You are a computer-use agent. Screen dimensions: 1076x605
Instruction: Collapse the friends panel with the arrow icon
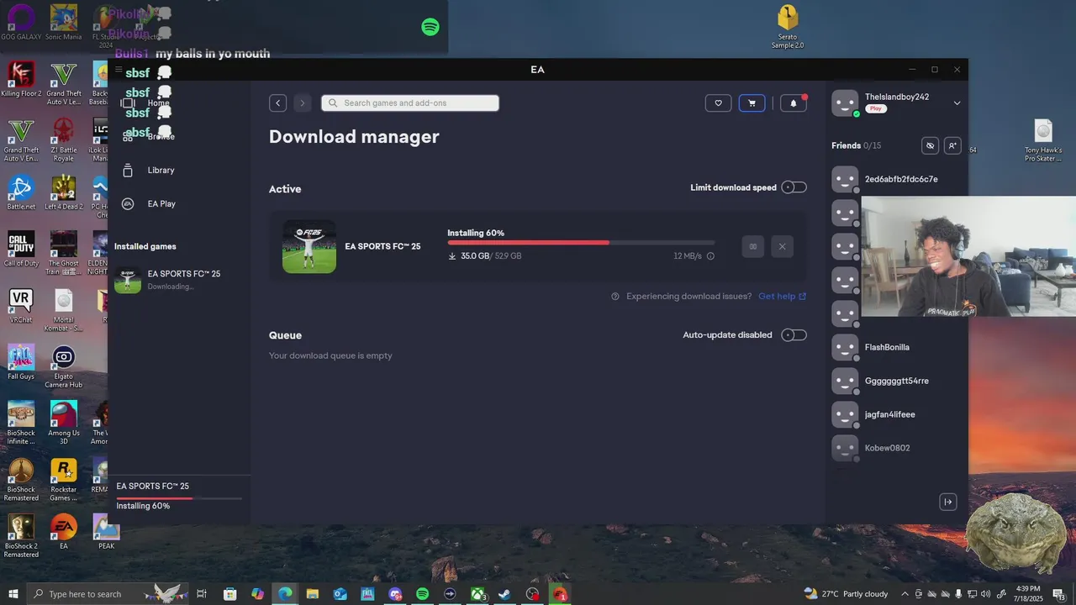pyautogui.click(x=947, y=502)
